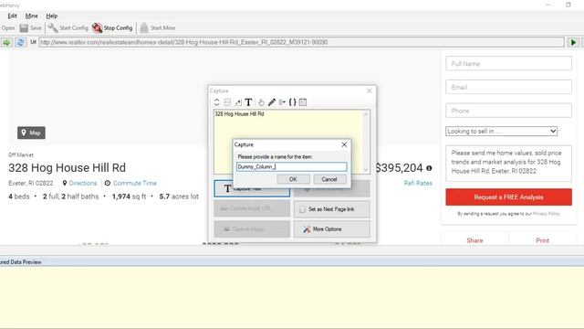Click the $395,204 price text
584x329 pixels.
tap(399, 168)
